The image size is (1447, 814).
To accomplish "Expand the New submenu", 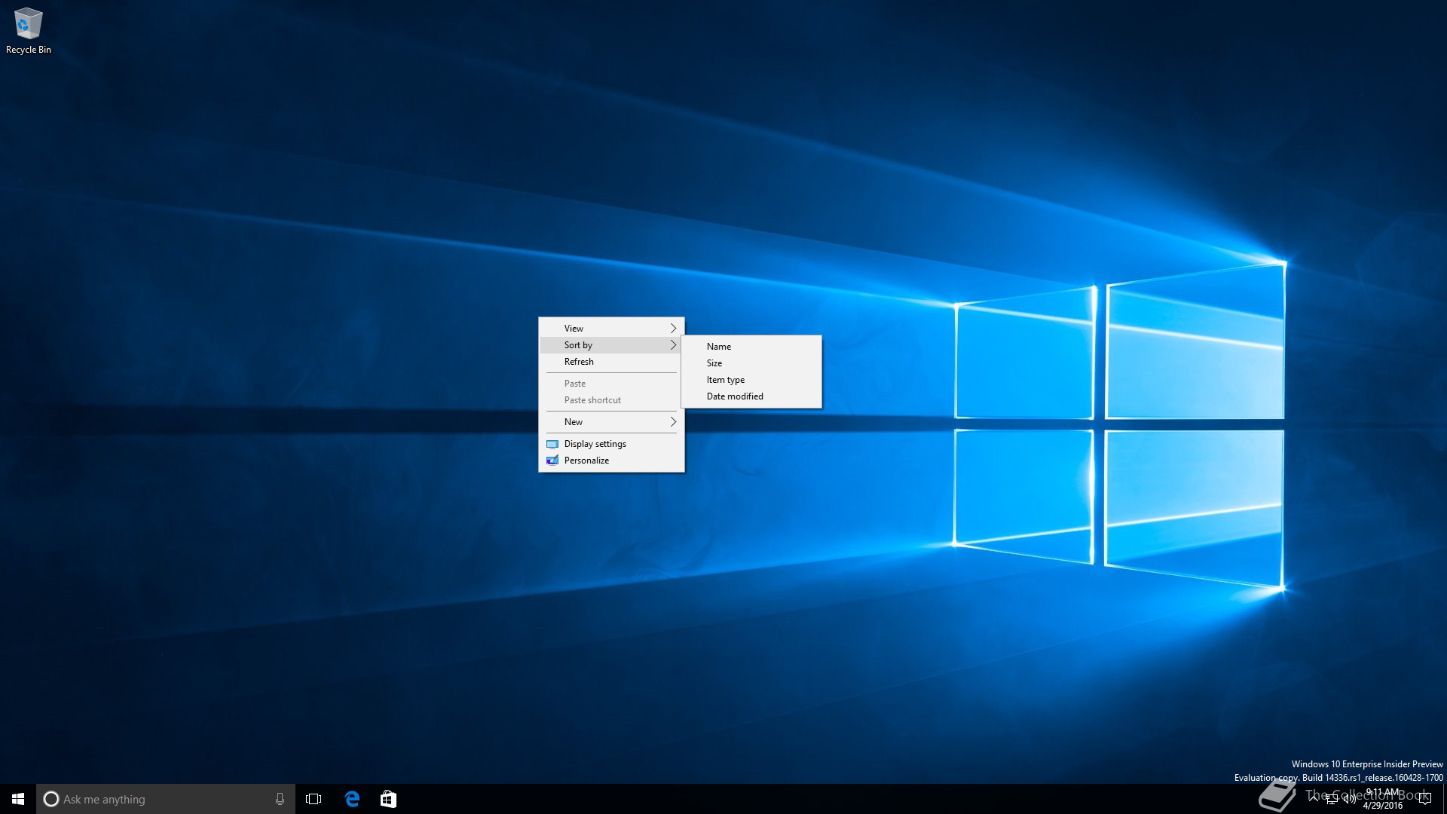I will coord(612,422).
